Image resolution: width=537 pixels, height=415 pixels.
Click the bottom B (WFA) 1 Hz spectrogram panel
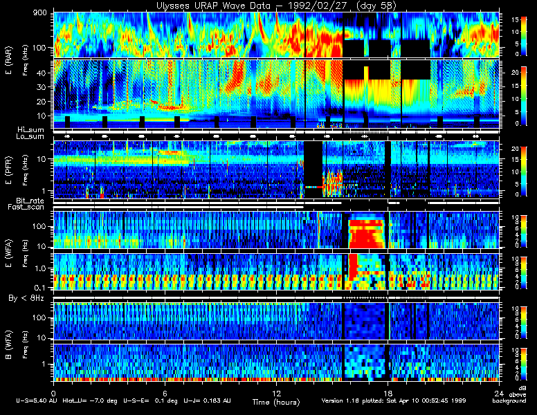point(276,362)
